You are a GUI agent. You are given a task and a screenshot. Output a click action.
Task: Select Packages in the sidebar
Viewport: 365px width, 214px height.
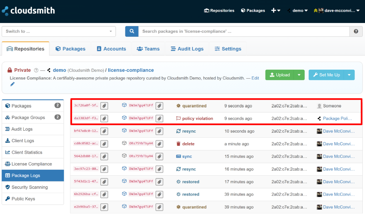tap(33, 106)
